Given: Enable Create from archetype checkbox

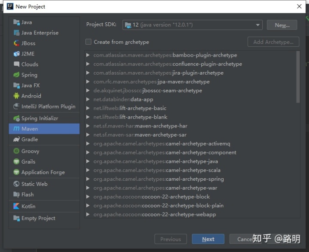Looking at the screenshot, I should tap(88, 42).
